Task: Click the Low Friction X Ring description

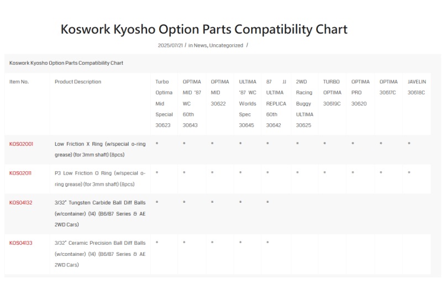Action: (100, 149)
